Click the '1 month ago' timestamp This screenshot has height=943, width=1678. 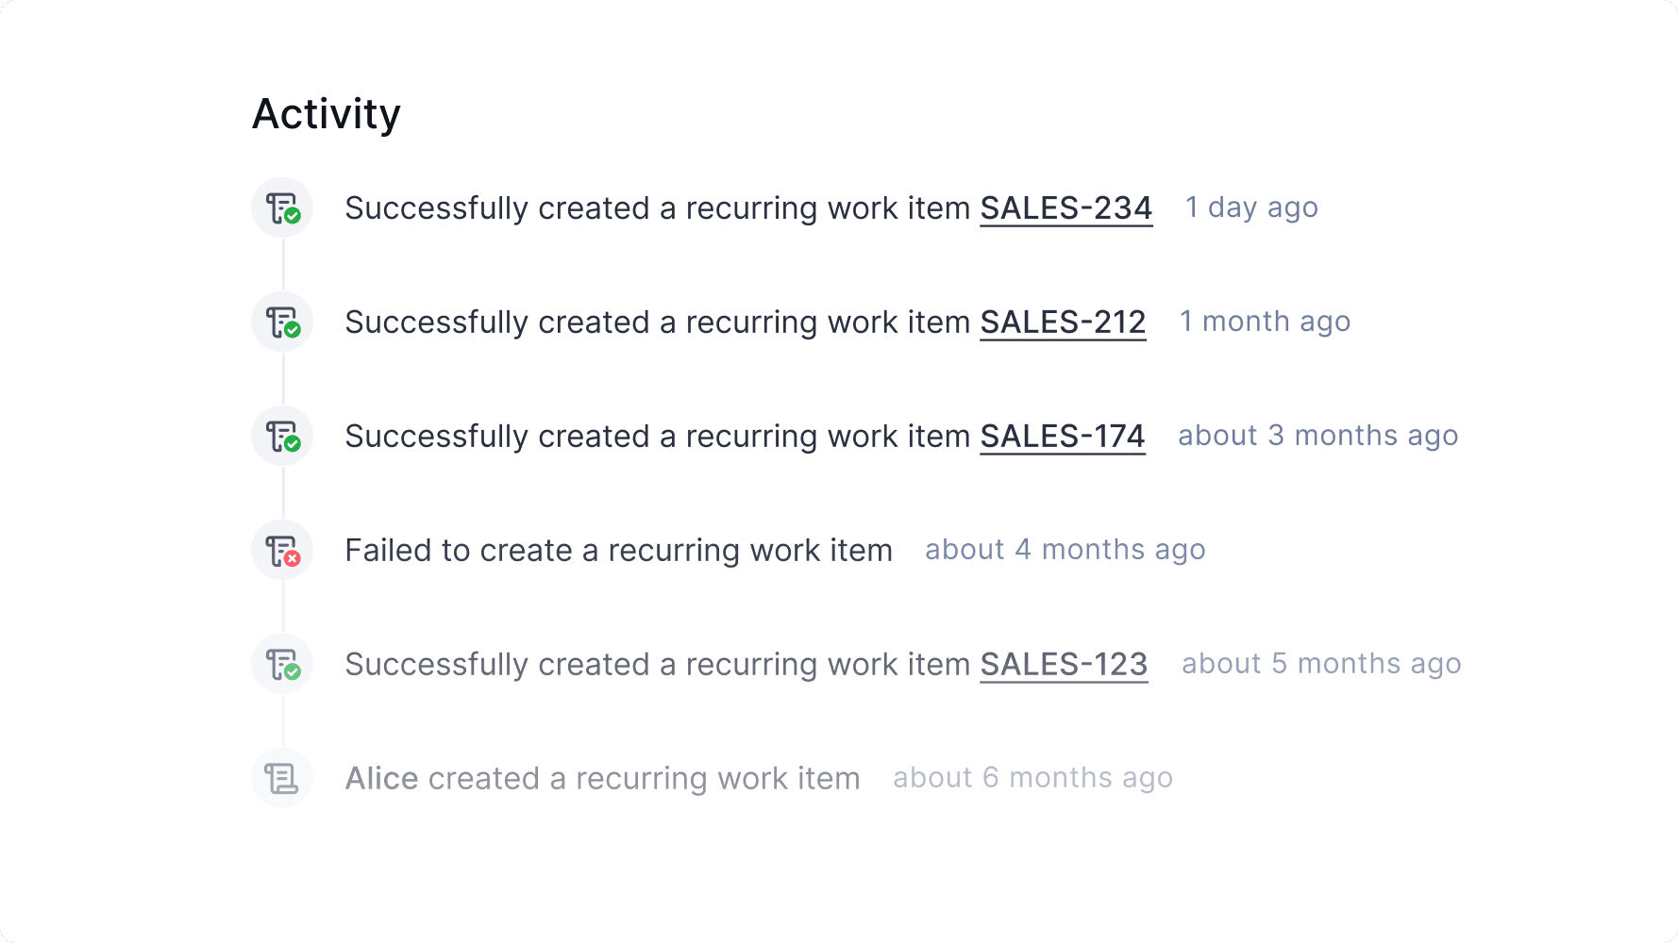(1266, 322)
